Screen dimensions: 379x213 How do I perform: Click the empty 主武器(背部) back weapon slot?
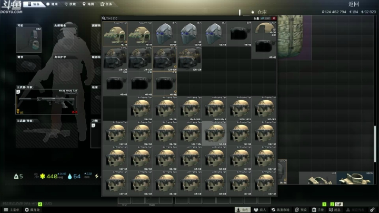point(47,135)
